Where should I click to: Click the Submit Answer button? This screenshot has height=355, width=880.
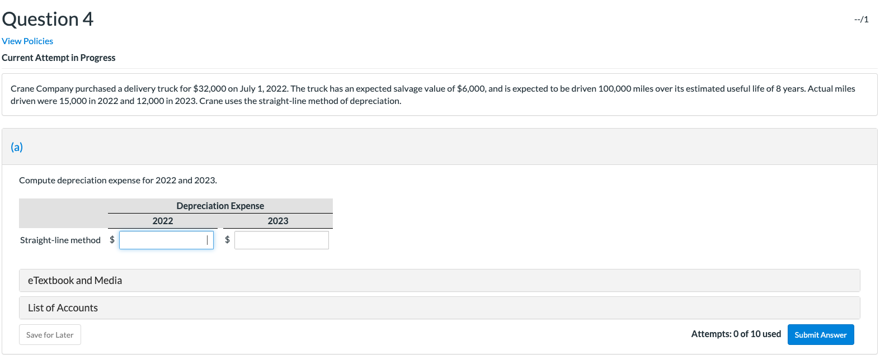coord(820,334)
